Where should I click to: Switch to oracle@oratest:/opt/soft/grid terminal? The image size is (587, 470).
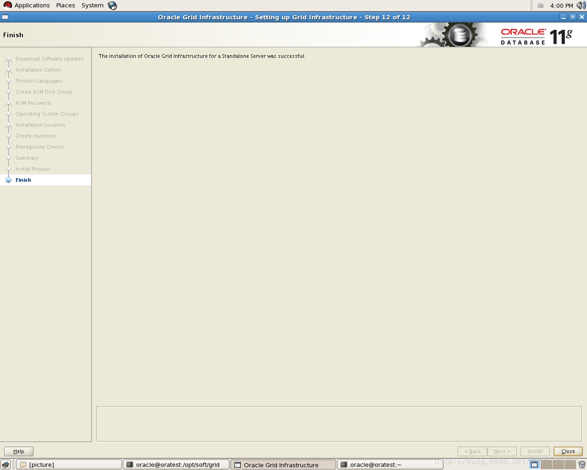click(x=176, y=464)
